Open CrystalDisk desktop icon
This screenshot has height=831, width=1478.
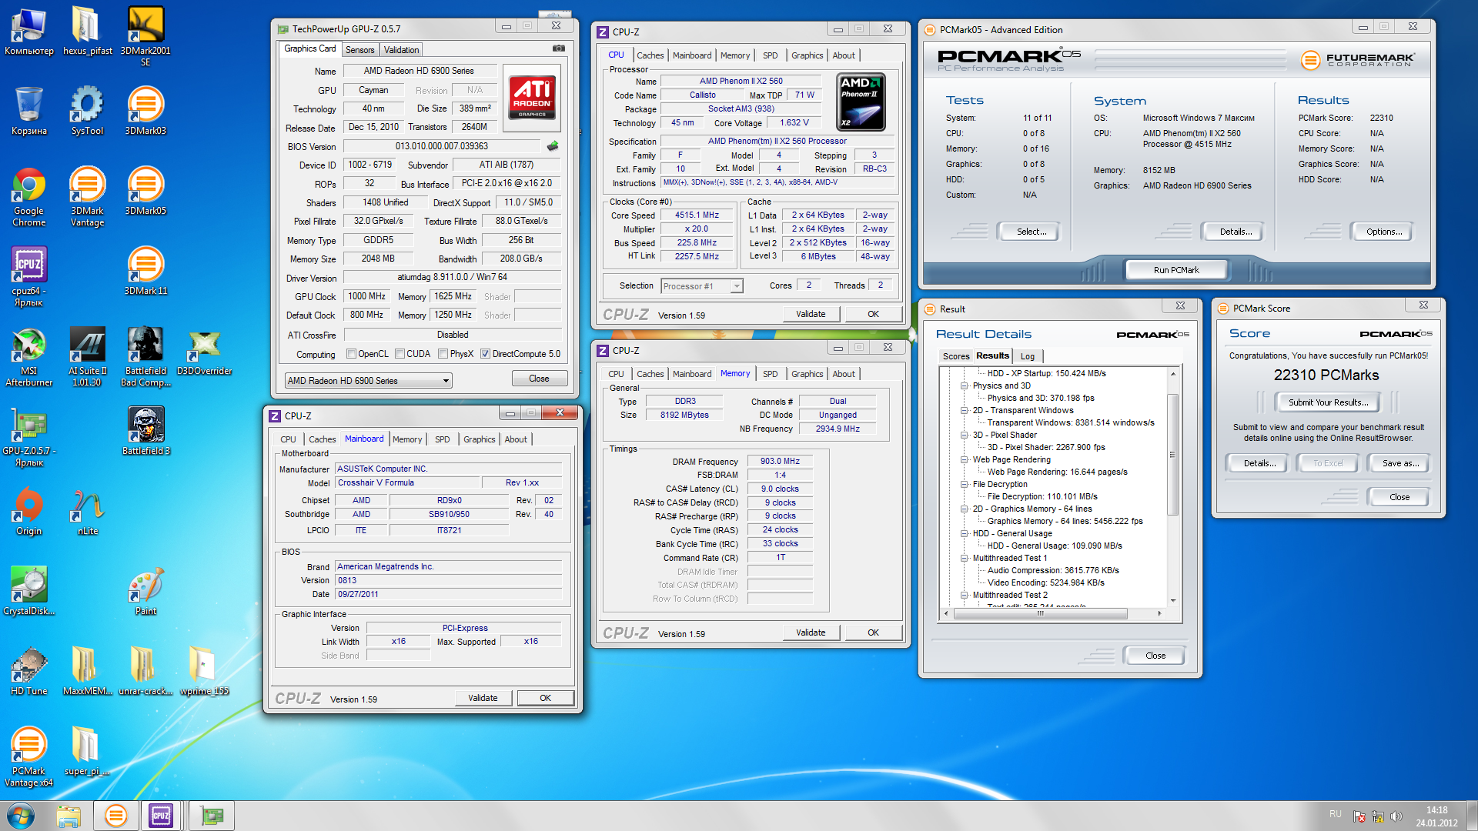(29, 591)
